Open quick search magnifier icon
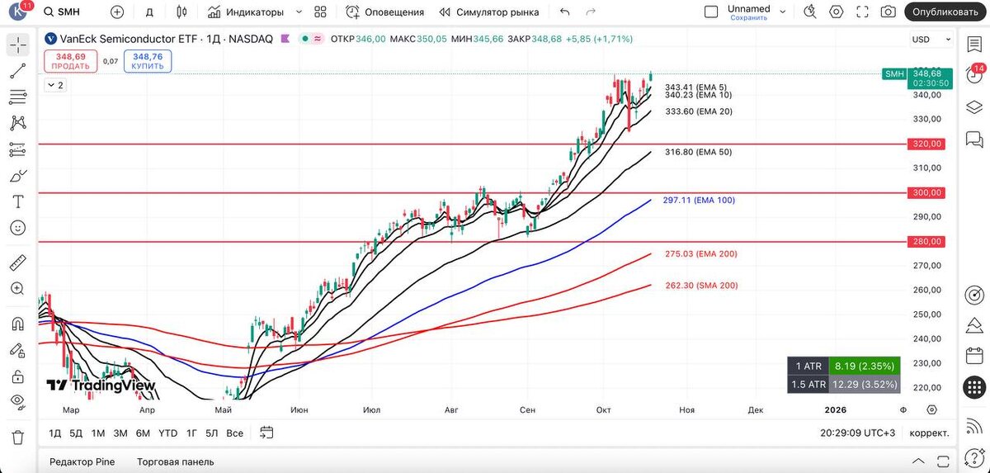Viewport: 990px width, 473px height. 810,12
